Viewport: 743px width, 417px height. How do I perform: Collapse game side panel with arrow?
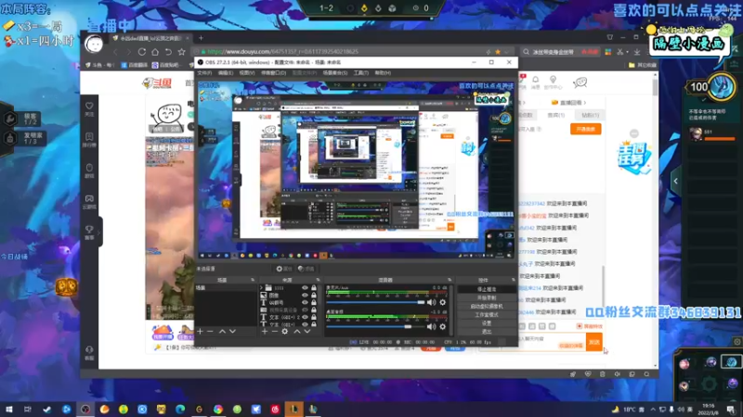click(676, 181)
